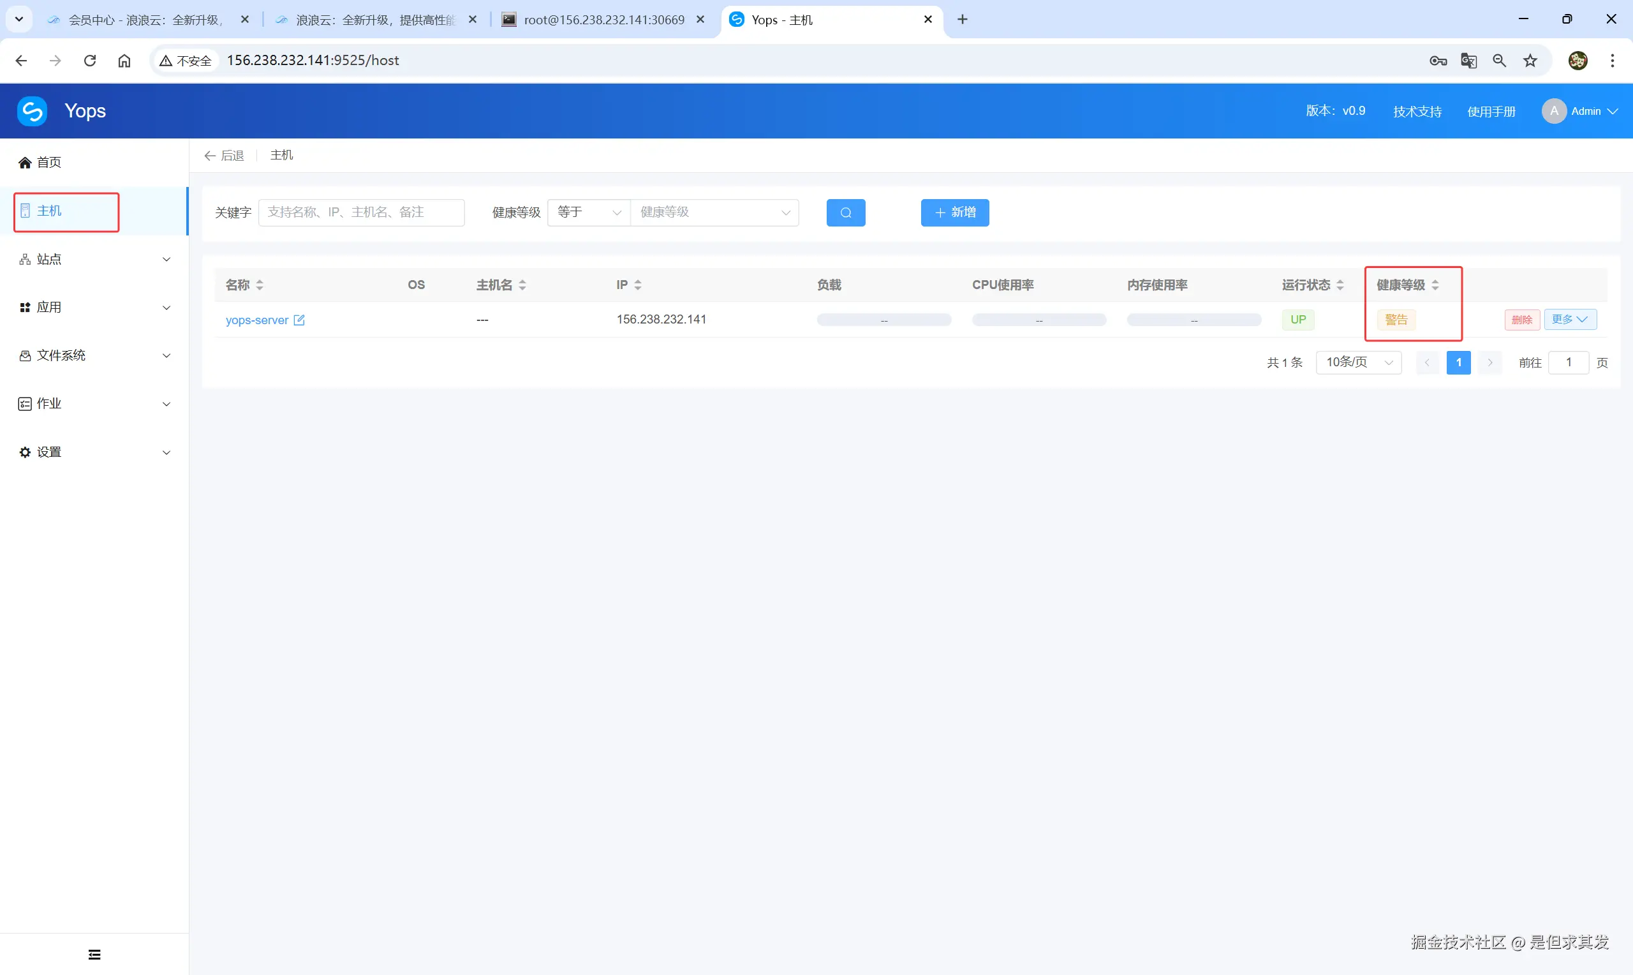Sort by 运行状态 column arrows
This screenshot has height=975, width=1633.
1340,285
